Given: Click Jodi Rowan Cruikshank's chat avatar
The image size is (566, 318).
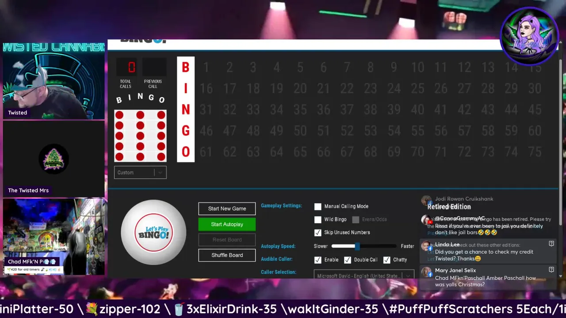Looking at the screenshot, I should click(x=426, y=200).
